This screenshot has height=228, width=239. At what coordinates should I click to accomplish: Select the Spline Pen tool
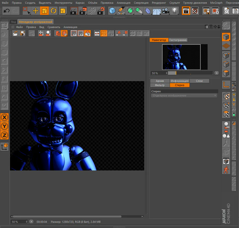(x=121, y=11)
